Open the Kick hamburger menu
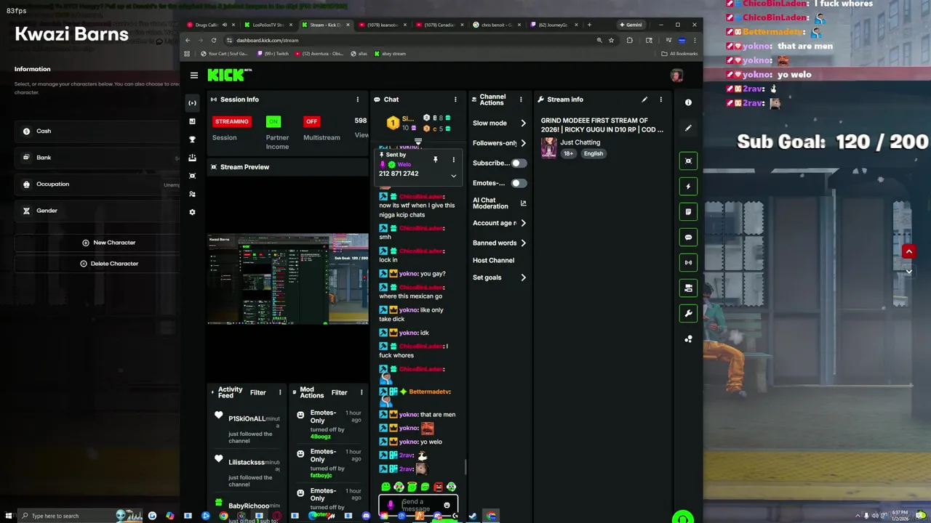This screenshot has height=523, width=931. pos(194,75)
